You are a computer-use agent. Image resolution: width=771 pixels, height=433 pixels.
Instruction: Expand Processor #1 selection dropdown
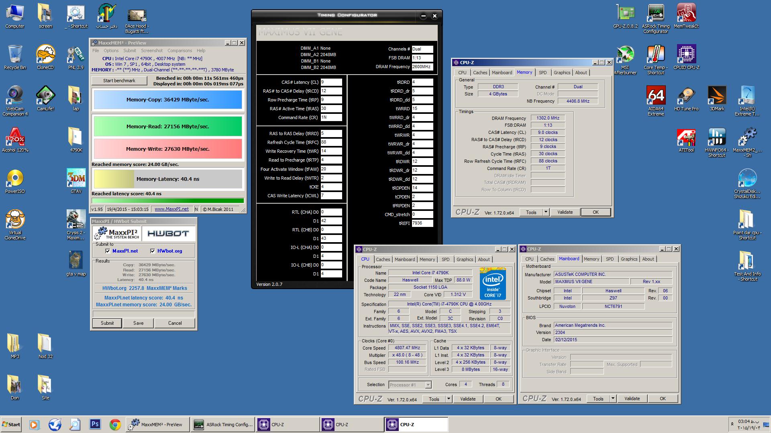tap(428, 385)
